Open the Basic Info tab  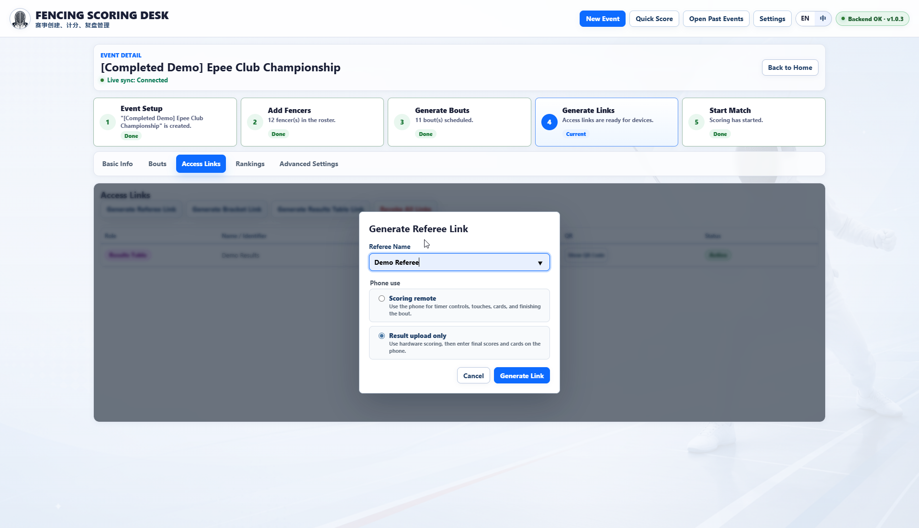pos(117,164)
